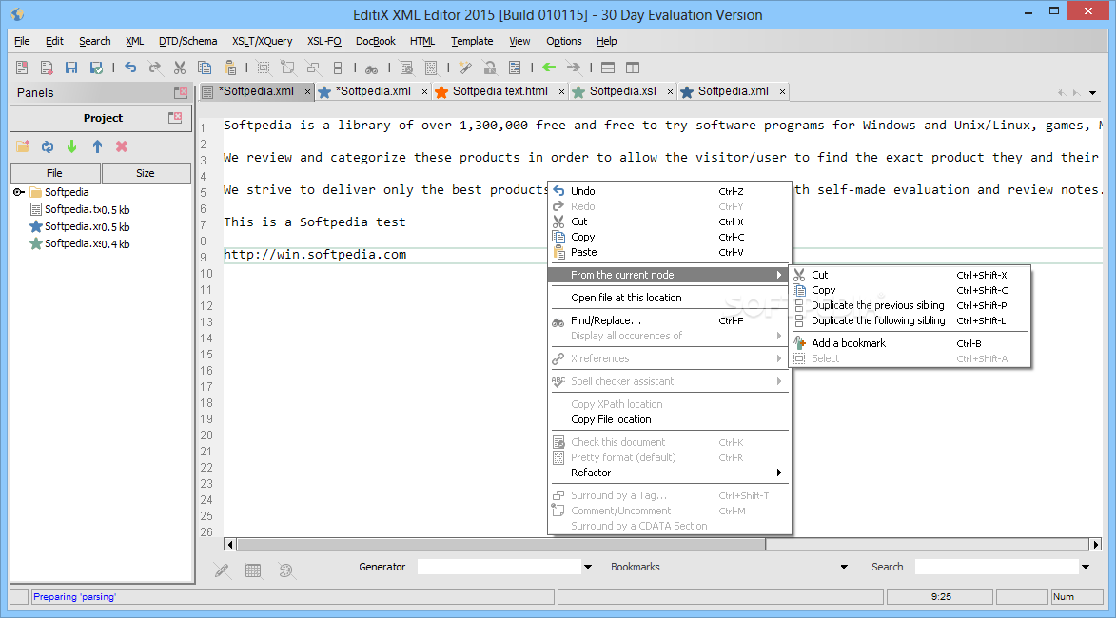1116x618 pixels.
Task: Click the vertical split view icon
Action: coord(633,68)
